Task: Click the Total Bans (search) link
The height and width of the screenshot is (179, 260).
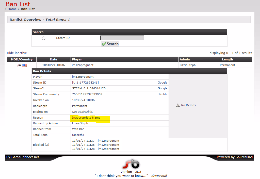Action: coord(78,135)
